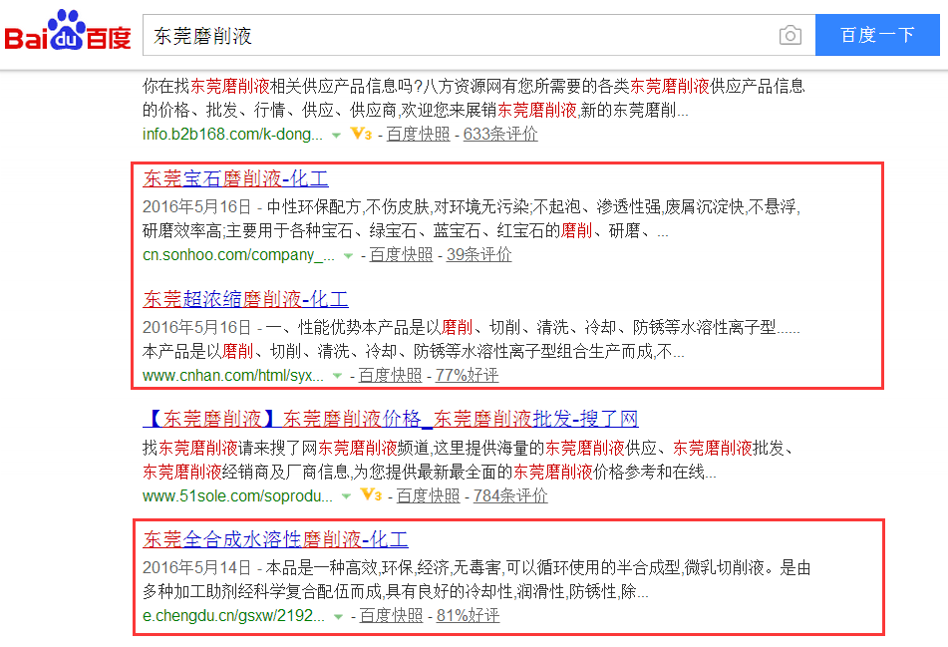This screenshot has width=948, height=647.
Task: Click the www.cnhan.com/html/syx... URL
Action: pos(233,376)
